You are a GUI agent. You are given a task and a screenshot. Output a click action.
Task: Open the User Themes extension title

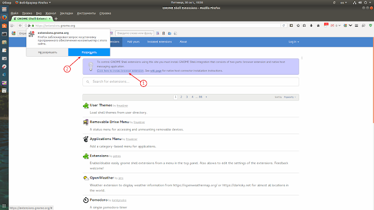(x=101, y=105)
